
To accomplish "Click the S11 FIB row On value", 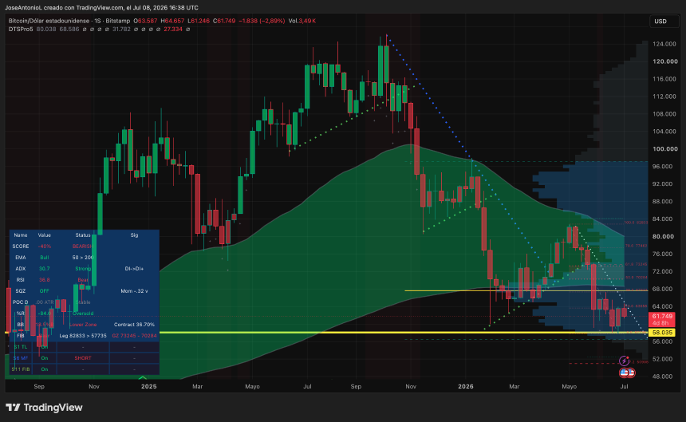I will click(44, 369).
